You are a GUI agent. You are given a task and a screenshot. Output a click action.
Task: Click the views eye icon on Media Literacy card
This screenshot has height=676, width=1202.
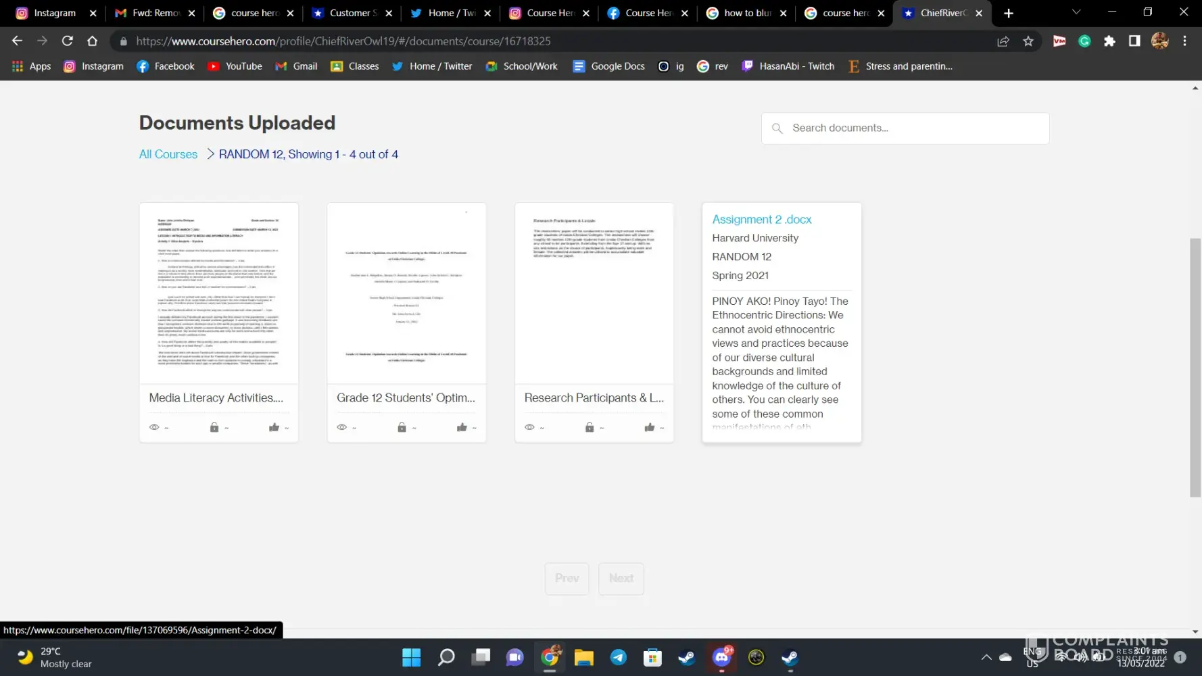coord(154,427)
